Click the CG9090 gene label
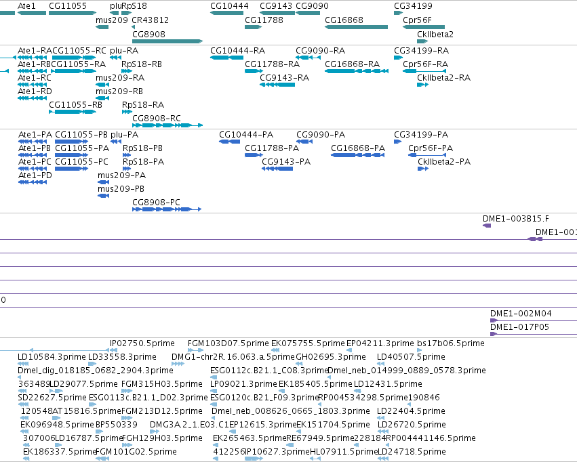The height and width of the screenshot is (462, 577). point(312,6)
